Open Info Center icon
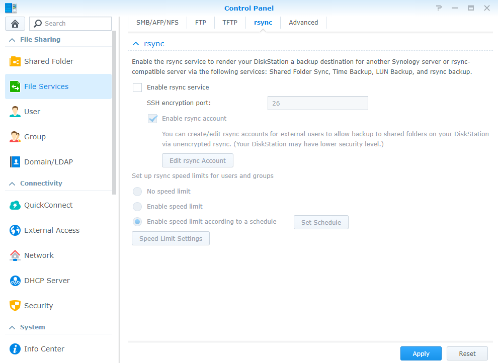498x363 pixels. coord(15,349)
